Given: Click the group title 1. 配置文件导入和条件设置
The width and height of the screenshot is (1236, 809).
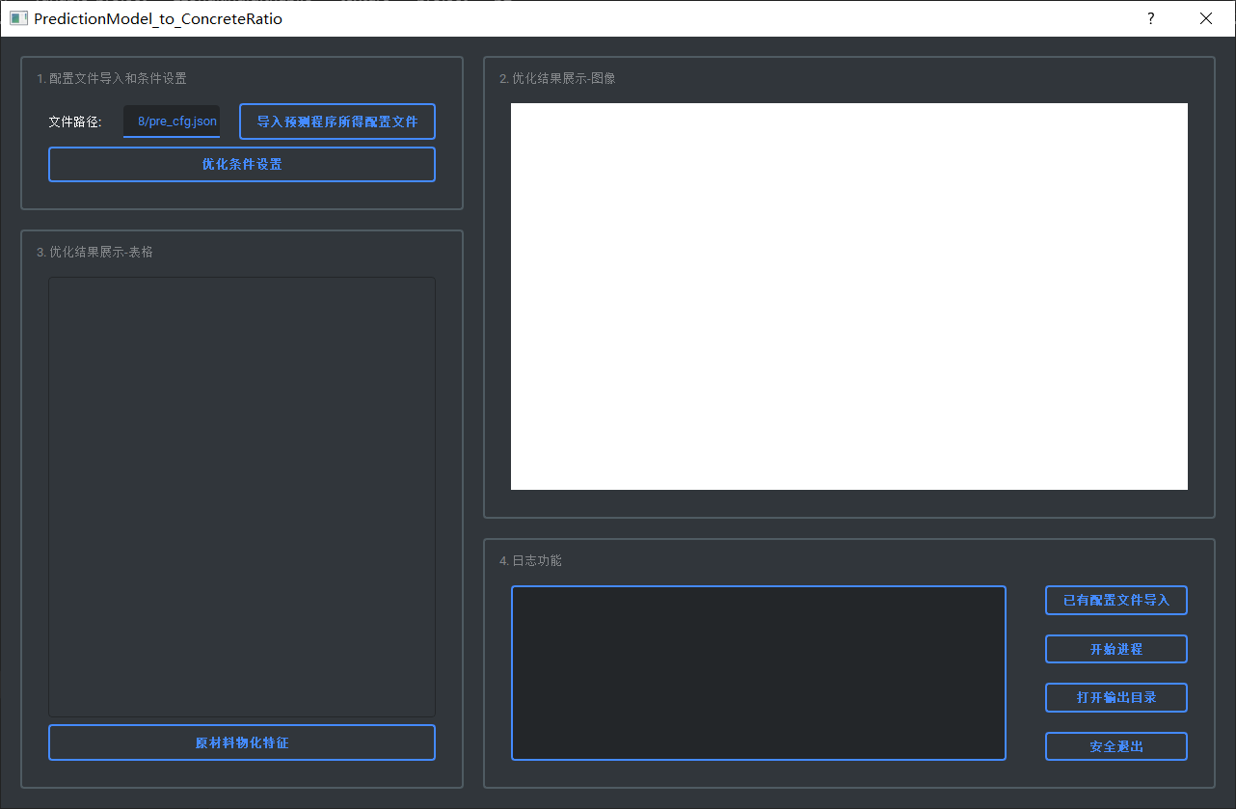Looking at the screenshot, I should coord(112,78).
